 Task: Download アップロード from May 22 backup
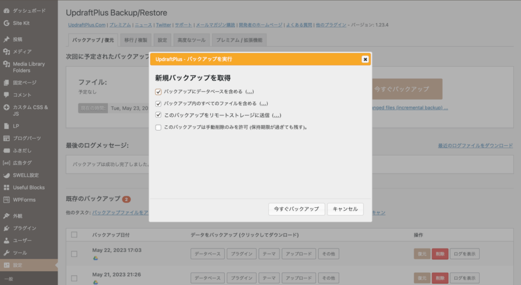pos(299,254)
